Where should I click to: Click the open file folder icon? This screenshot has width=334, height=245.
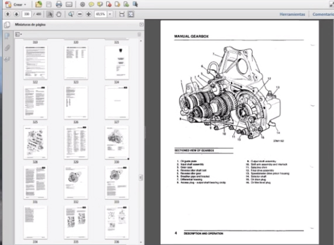tap(39, 4)
